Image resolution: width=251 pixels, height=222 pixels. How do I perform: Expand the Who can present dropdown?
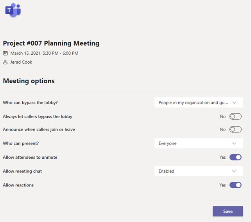tap(199, 143)
